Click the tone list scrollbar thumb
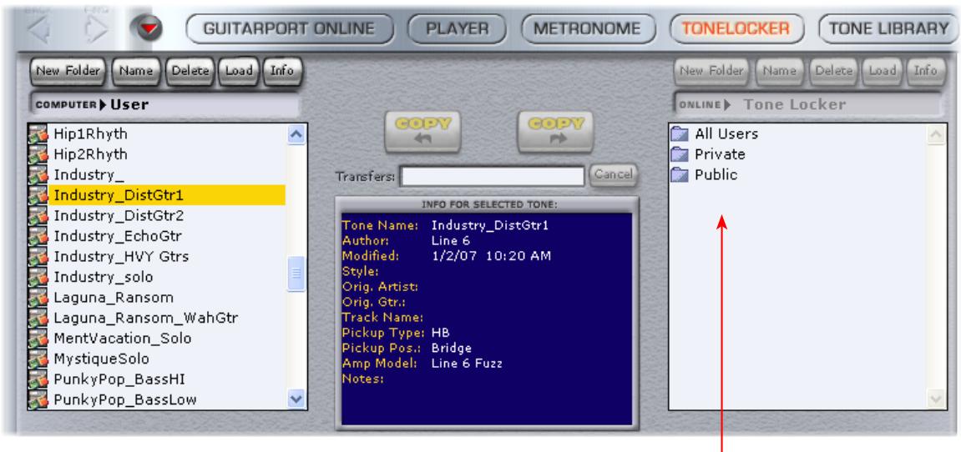The width and height of the screenshot is (961, 452). point(296,274)
